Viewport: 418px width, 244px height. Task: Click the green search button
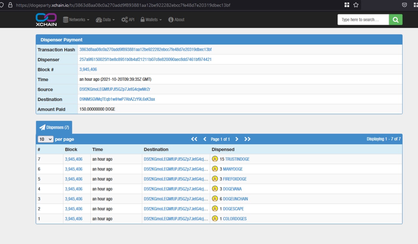click(396, 20)
